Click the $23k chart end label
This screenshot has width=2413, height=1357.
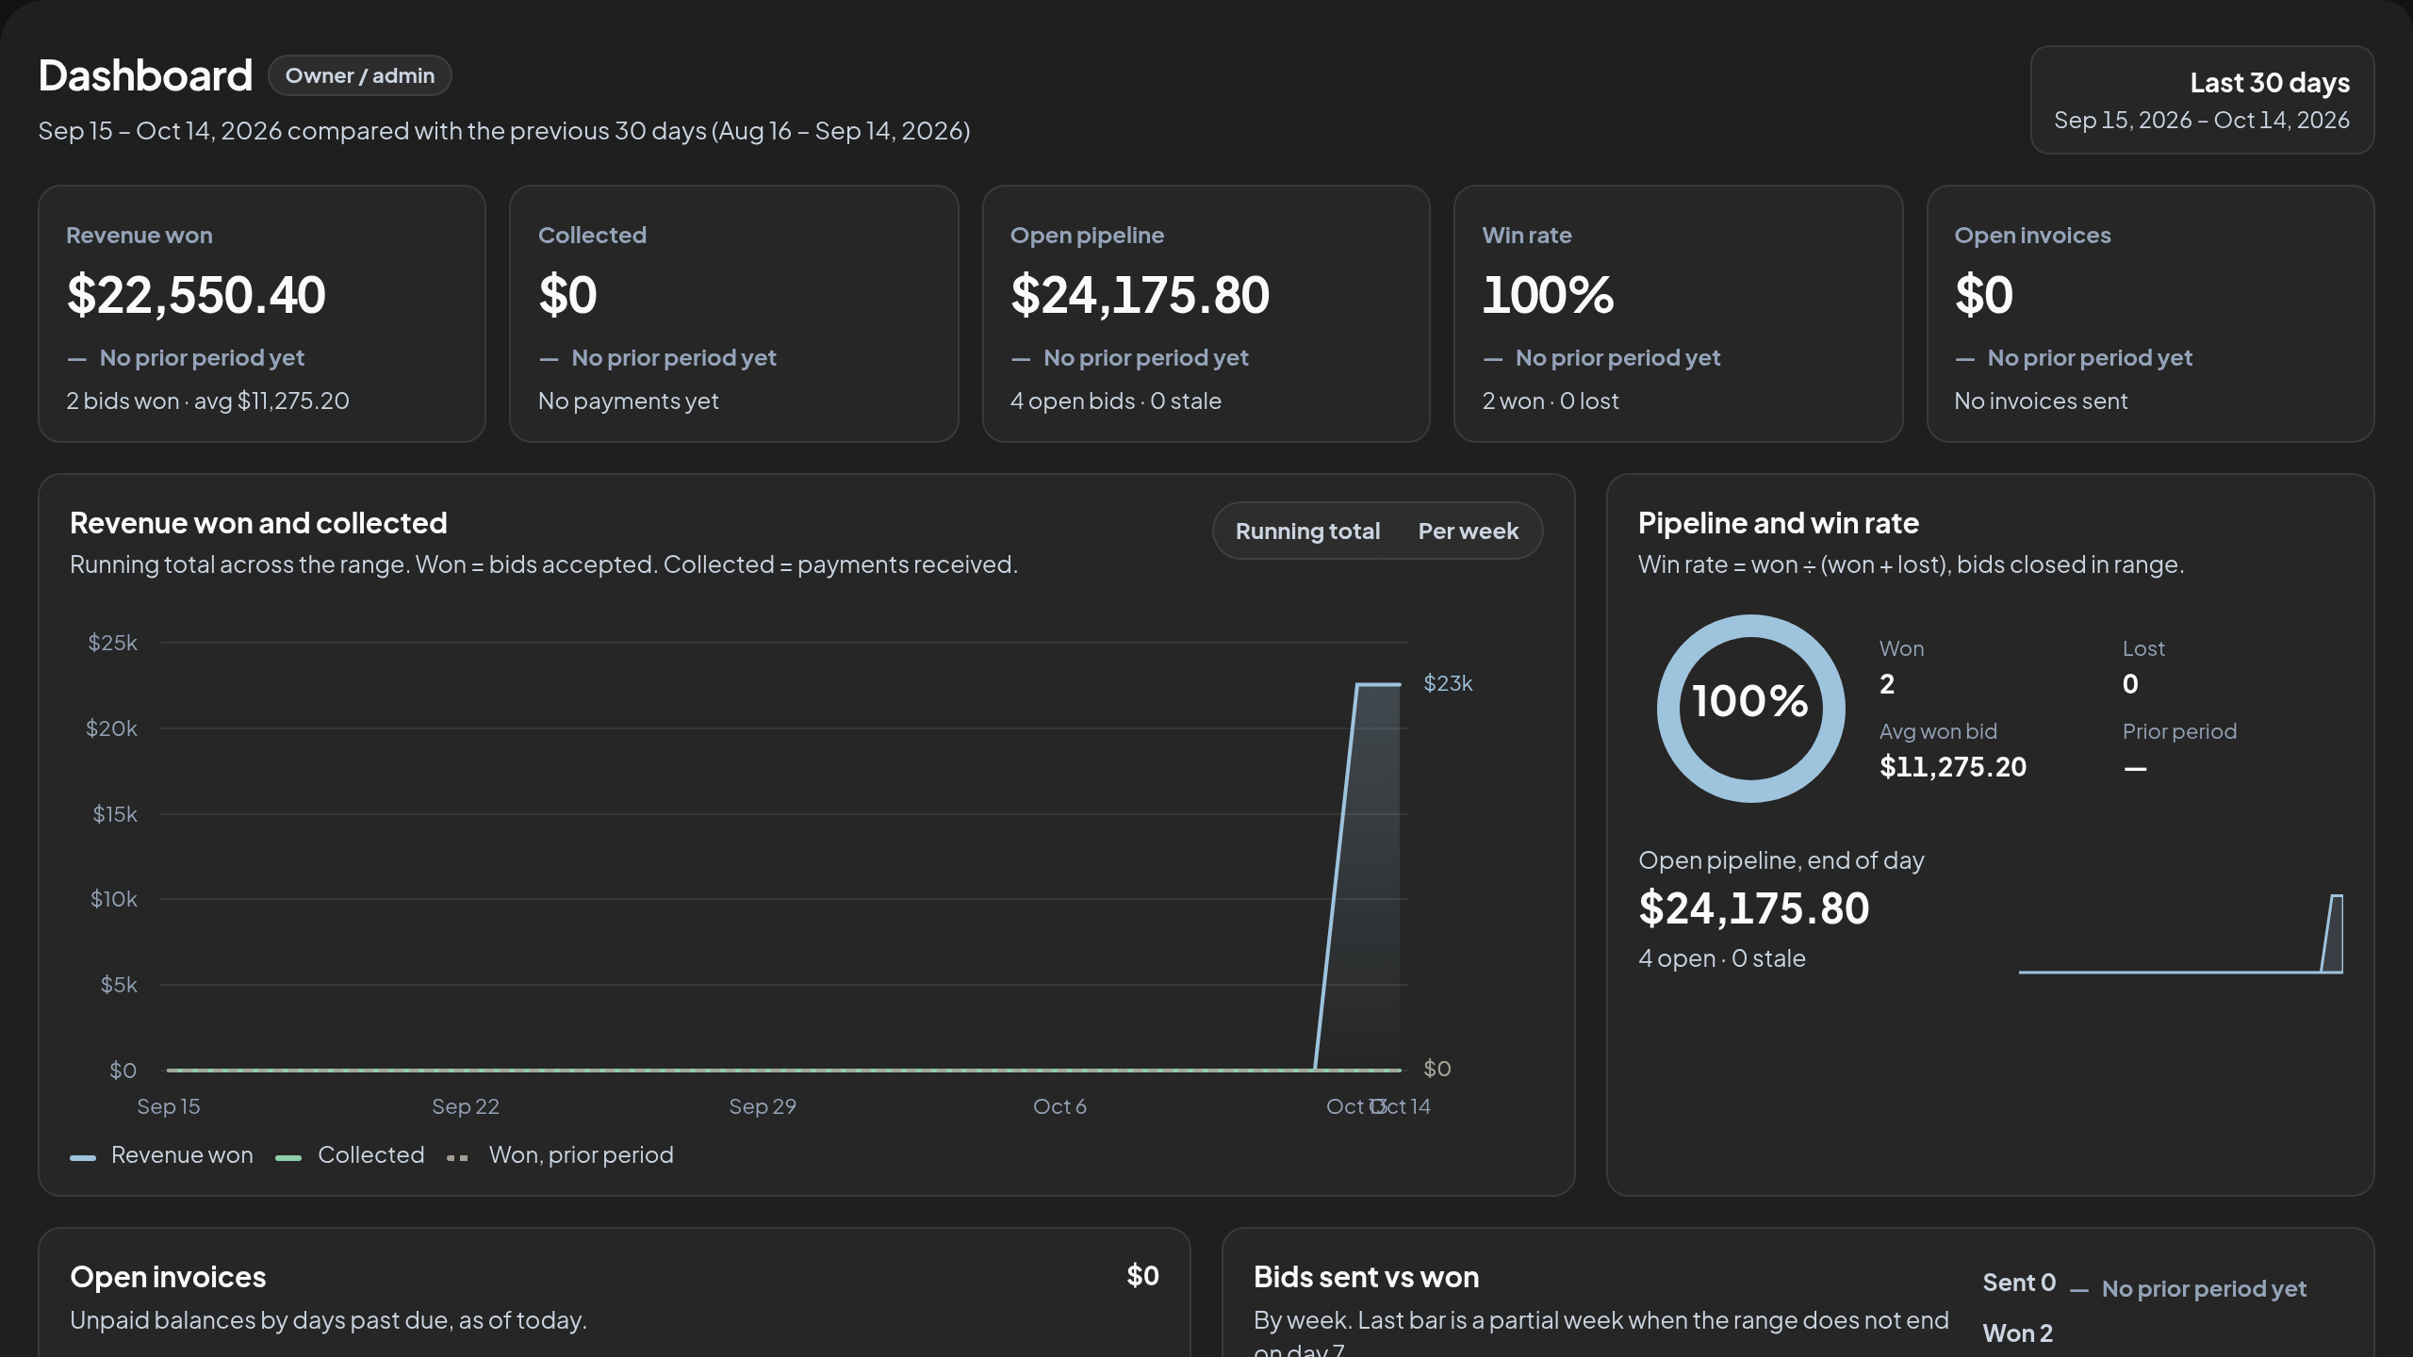pyautogui.click(x=1448, y=683)
